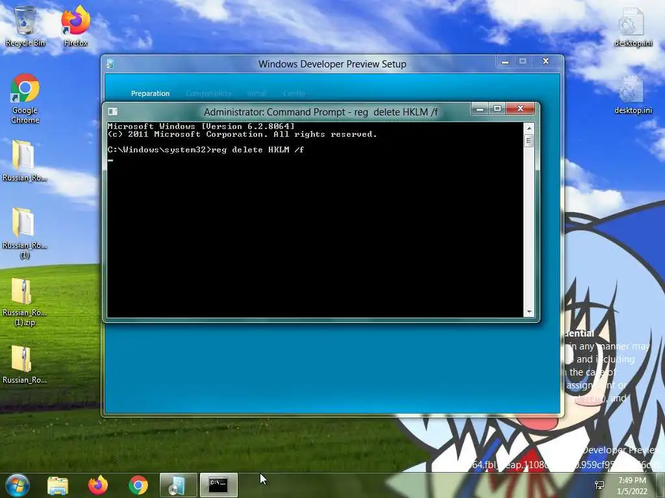
Task: Select the Config step in Setup window
Action: pos(294,93)
